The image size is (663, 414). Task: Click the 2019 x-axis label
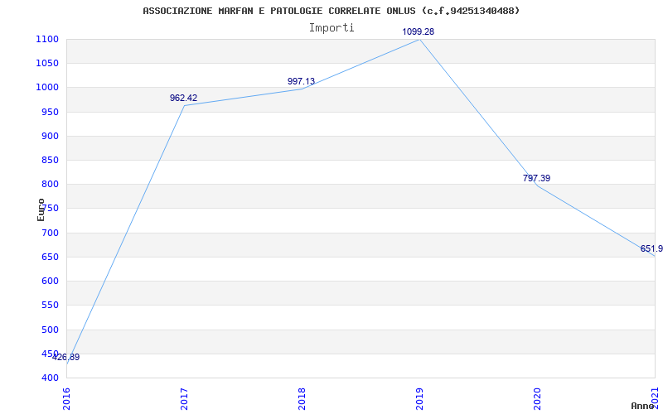coord(419,399)
